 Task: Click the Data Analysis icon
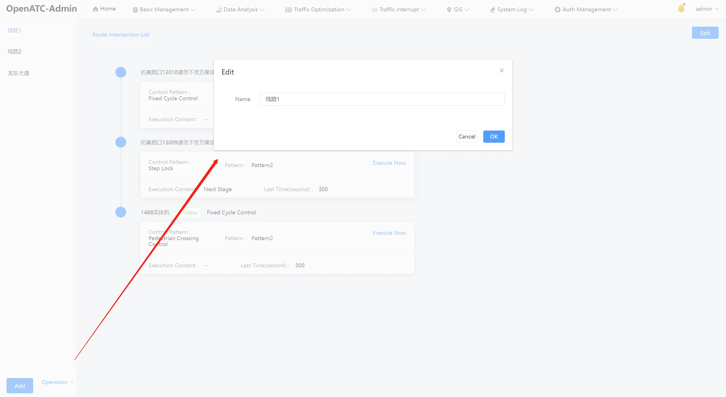[219, 10]
